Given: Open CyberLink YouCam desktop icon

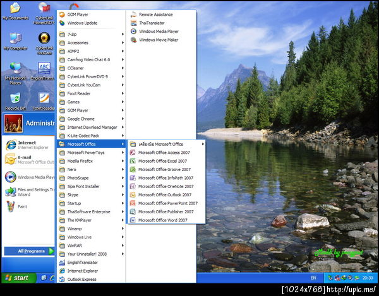Looking at the screenshot, I should point(44,44).
